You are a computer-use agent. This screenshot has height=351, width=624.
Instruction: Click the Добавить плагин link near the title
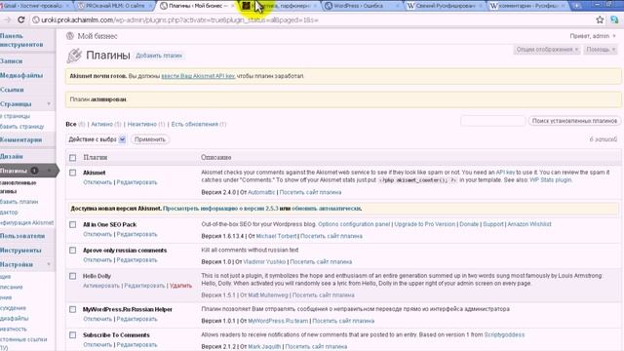[159, 56]
